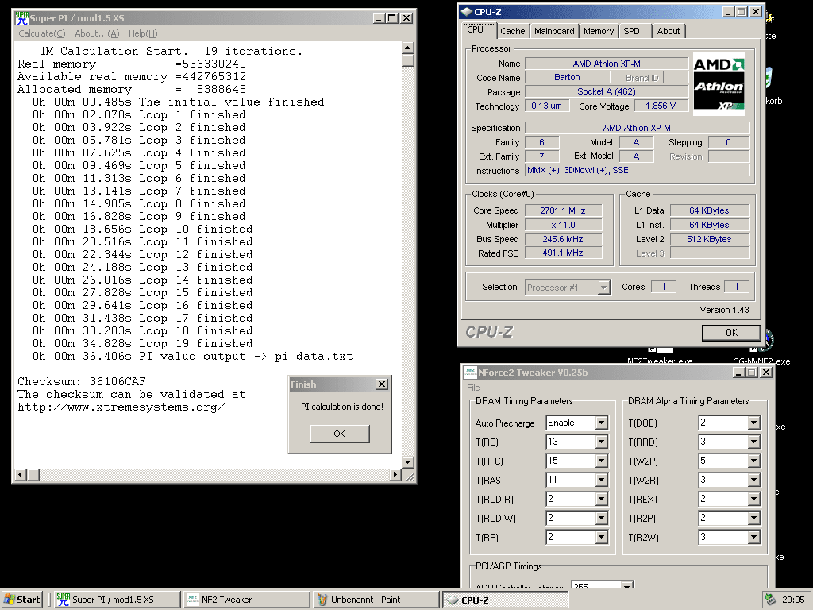Expand the T(RAS) dropdown
Screen dimensions: 813x610
click(x=602, y=481)
